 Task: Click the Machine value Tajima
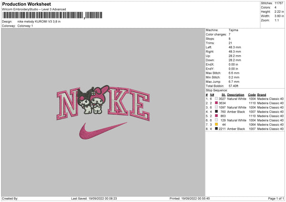coord(233,30)
